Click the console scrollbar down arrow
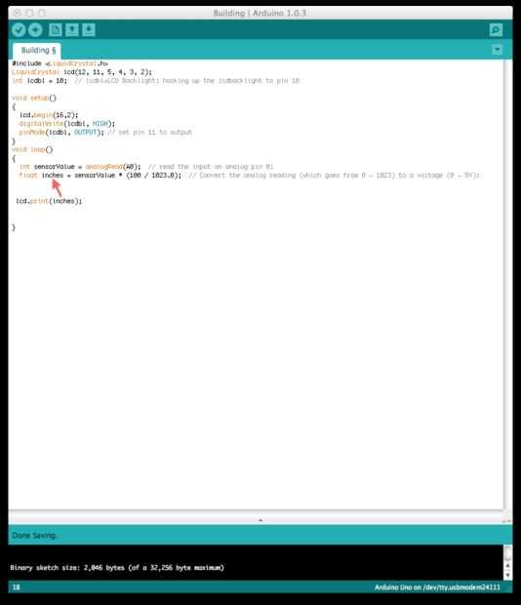The width and height of the screenshot is (521, 605). 508,575
